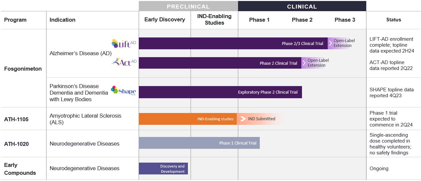This screenshot has width=421, height=181.
Task: Click the Shape Trial logo
Action: tap(123, 90)
